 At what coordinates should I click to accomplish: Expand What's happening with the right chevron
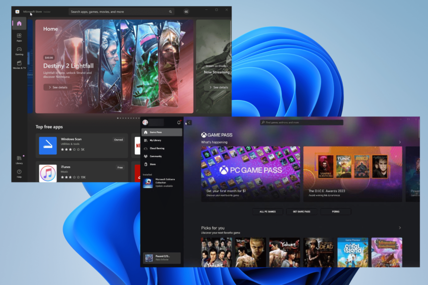pos(400,142)
